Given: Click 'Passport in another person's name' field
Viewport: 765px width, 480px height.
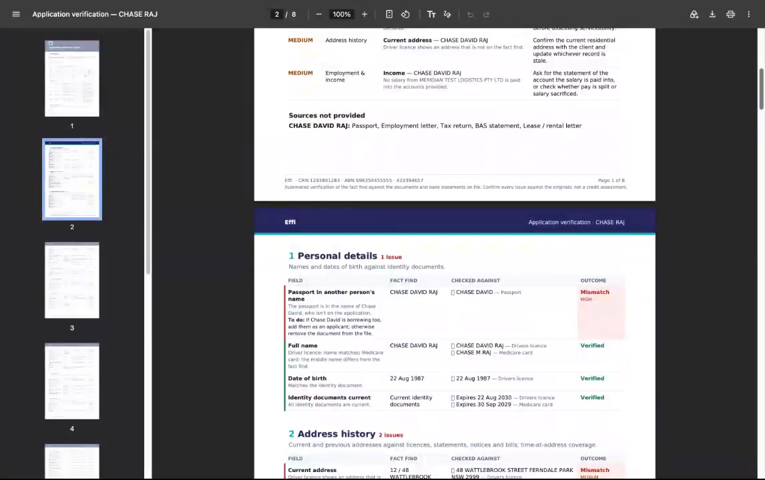Looking at the screenshot, I should click(331, 295).
